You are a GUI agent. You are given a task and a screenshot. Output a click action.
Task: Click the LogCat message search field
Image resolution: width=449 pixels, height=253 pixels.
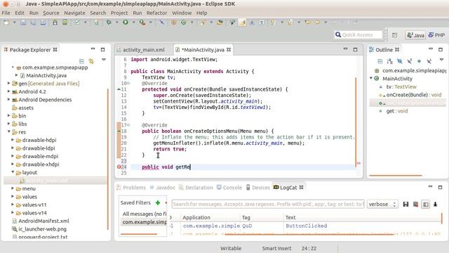[268, 205]
